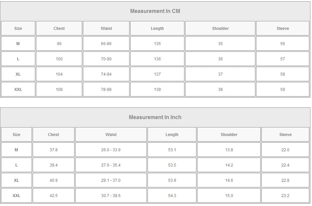Select the sleeve value 57 cell
312x206 pixels.
tap(282, 59)
